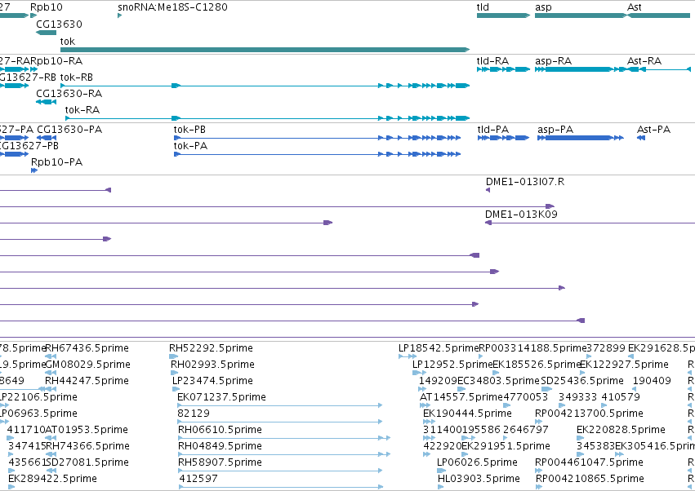Select the 412597 EST label
Image resolution: width=695 pixels, height=491 pixels.
[198, 479]
